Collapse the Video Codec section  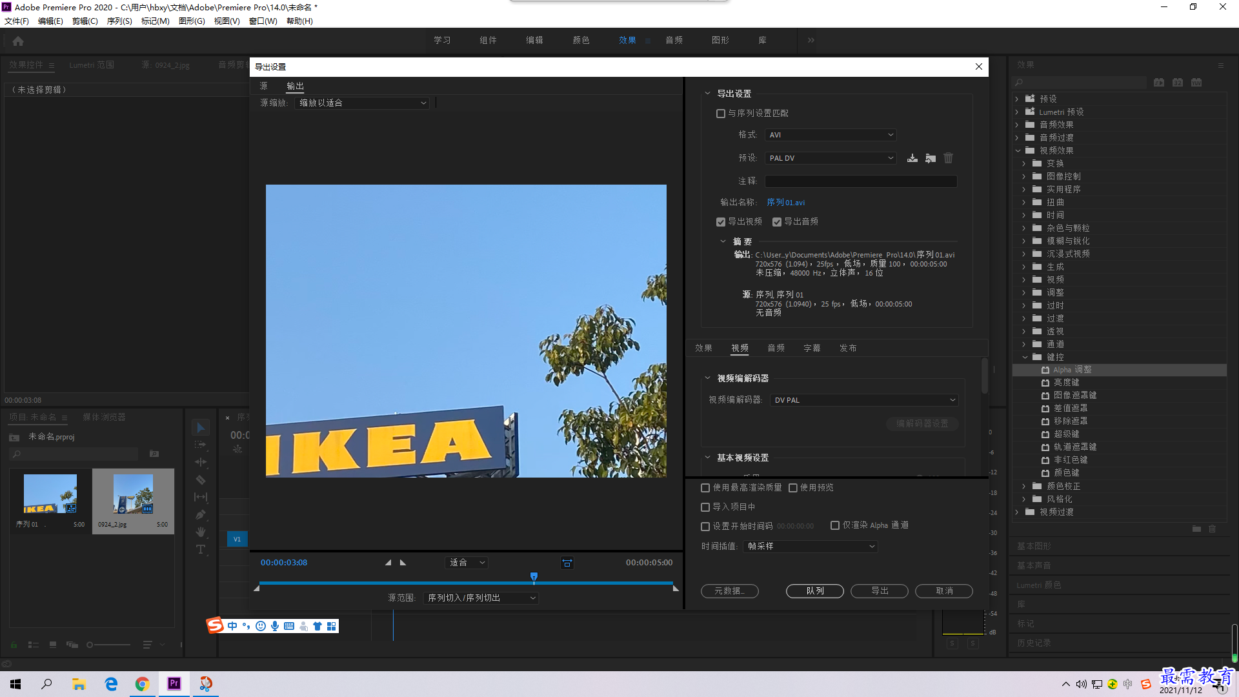[x=707, y=378]
